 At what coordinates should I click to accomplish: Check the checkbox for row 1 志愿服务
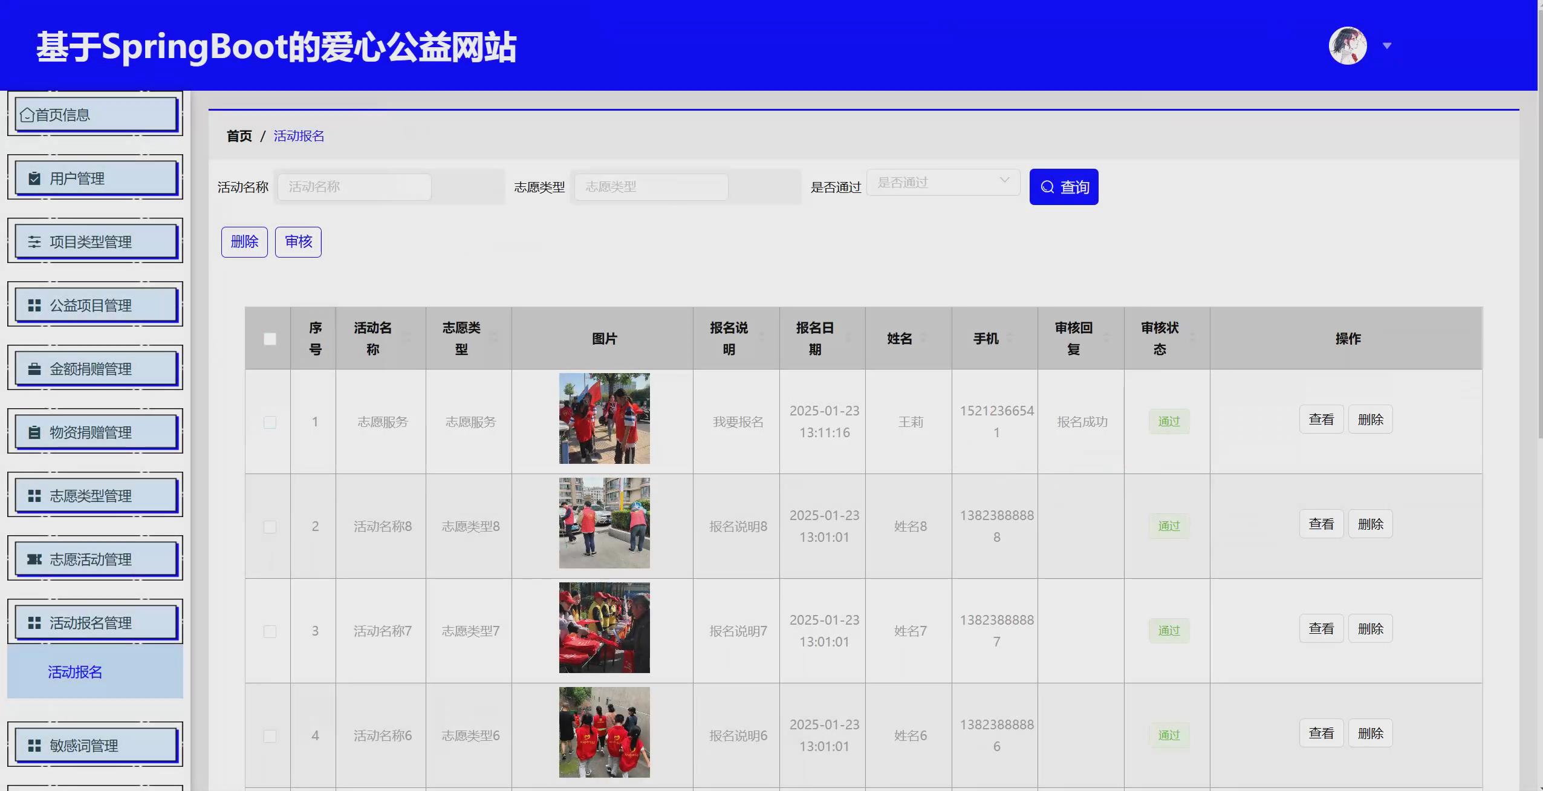[x=270, y=422]
